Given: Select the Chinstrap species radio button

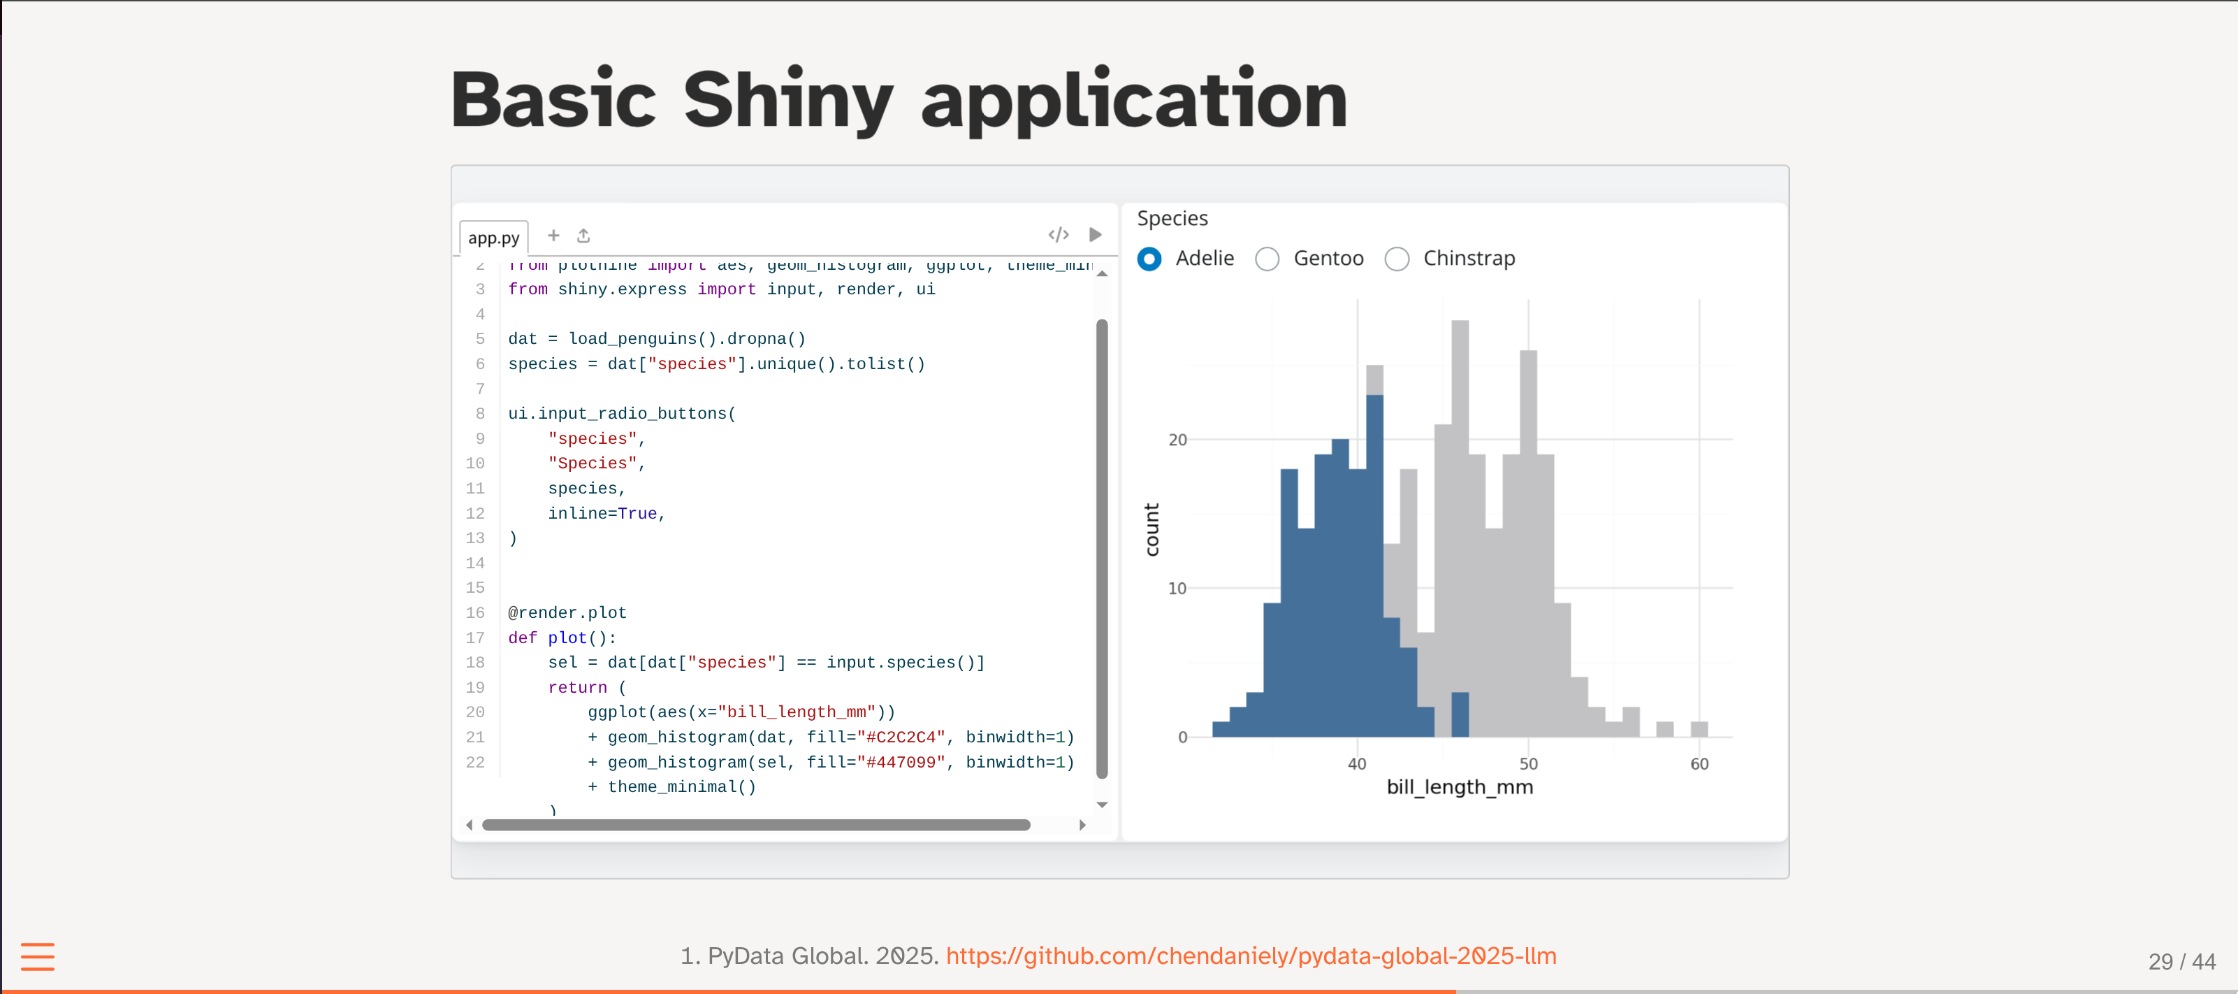Looking at the screenshot, I should pos(1397,259).
